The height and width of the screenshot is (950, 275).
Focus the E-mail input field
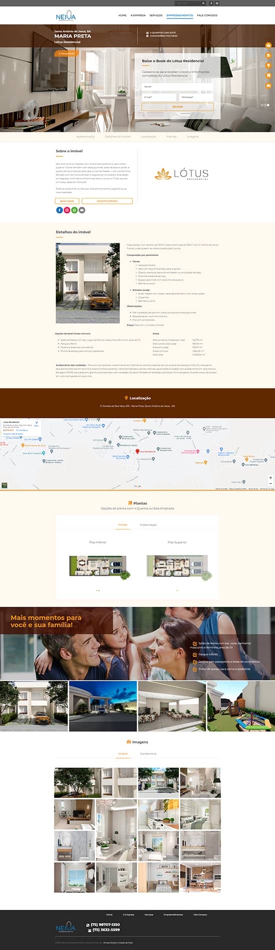coord(159,97)
